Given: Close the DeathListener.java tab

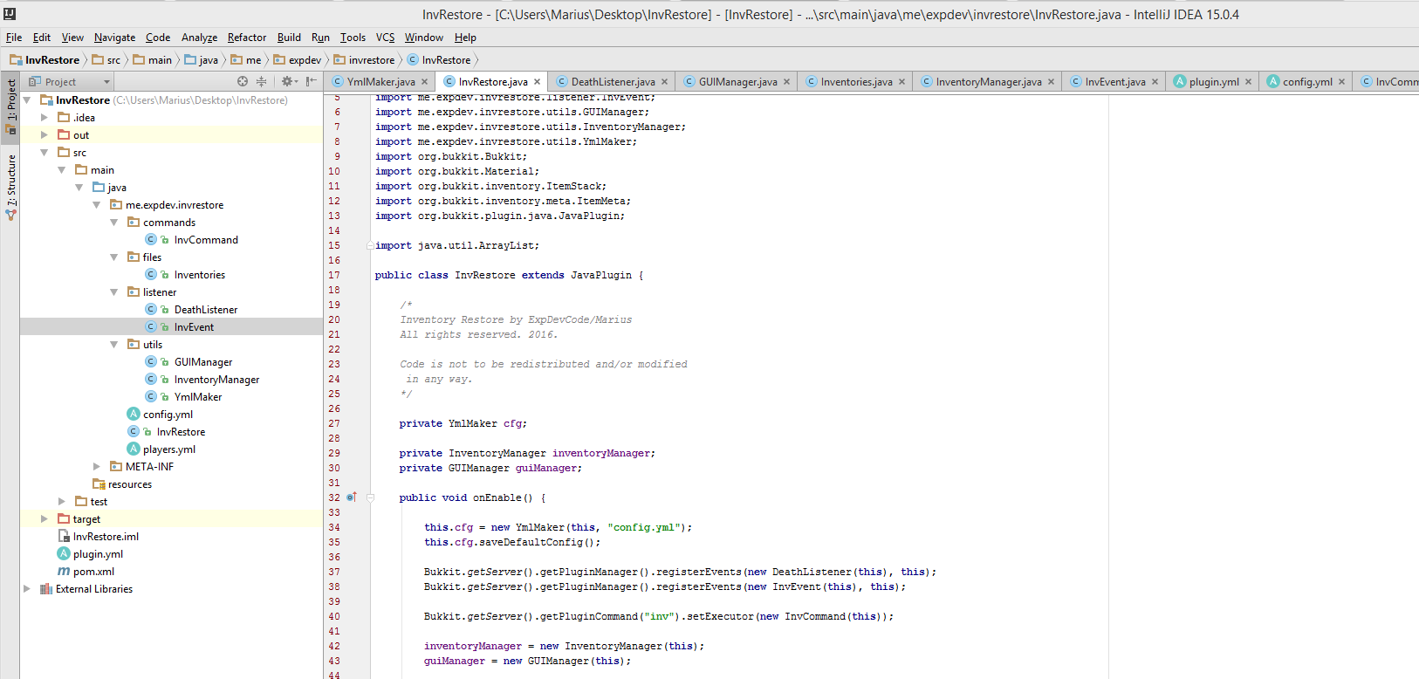Looking at the screenshot, I should click(664, 82).
